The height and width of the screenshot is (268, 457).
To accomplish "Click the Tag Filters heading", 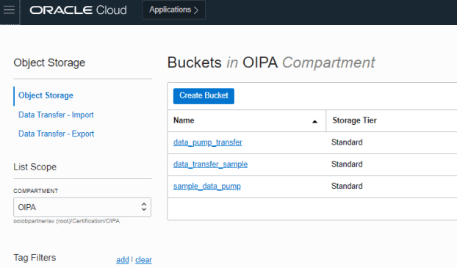I will click(35, 258).
